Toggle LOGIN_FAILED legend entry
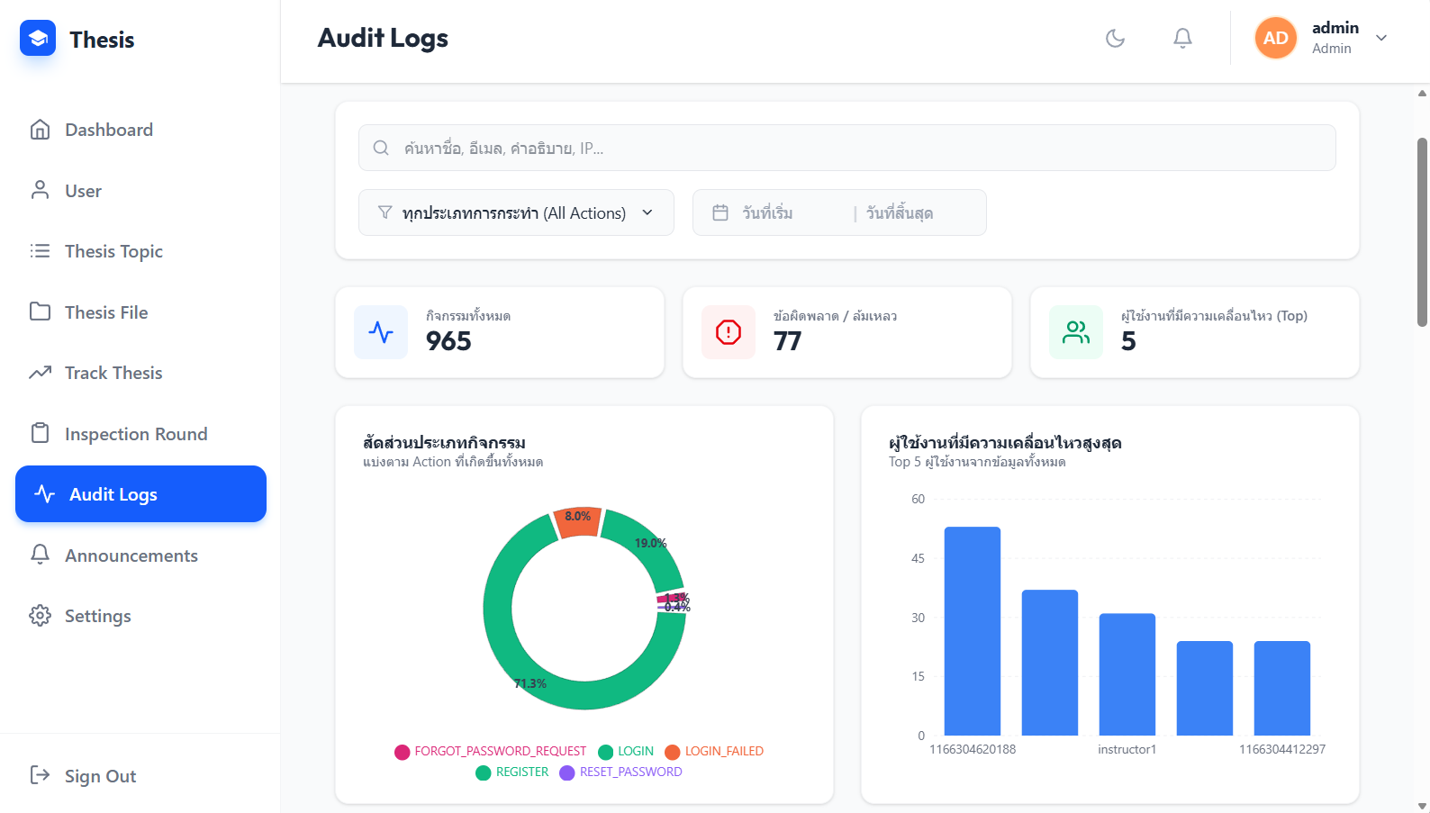Viewport: 1430px width, 813px height. pos(714,751)
